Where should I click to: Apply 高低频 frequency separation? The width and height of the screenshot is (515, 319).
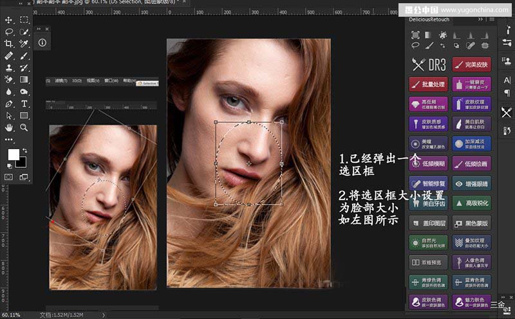tap(428, 104)
